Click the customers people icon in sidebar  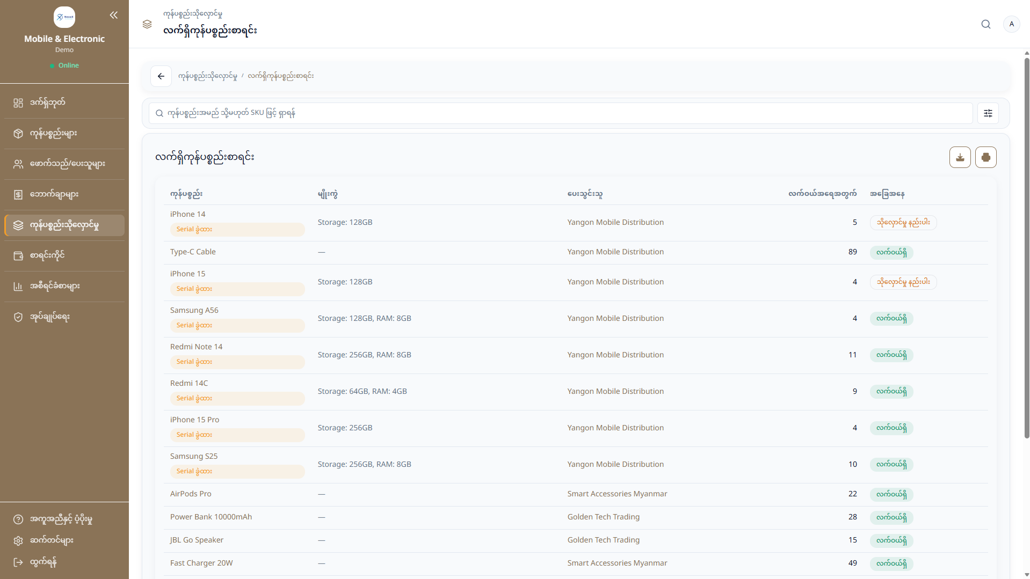[18, 164]
